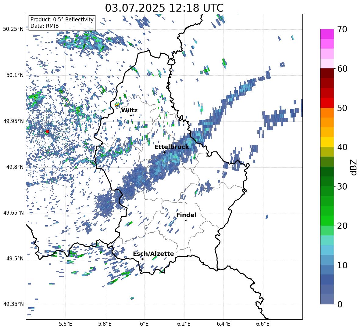The height and width of the screenshot is (330, 361).
Task: Click the 40 tick on colorbar
Action: 342,147
